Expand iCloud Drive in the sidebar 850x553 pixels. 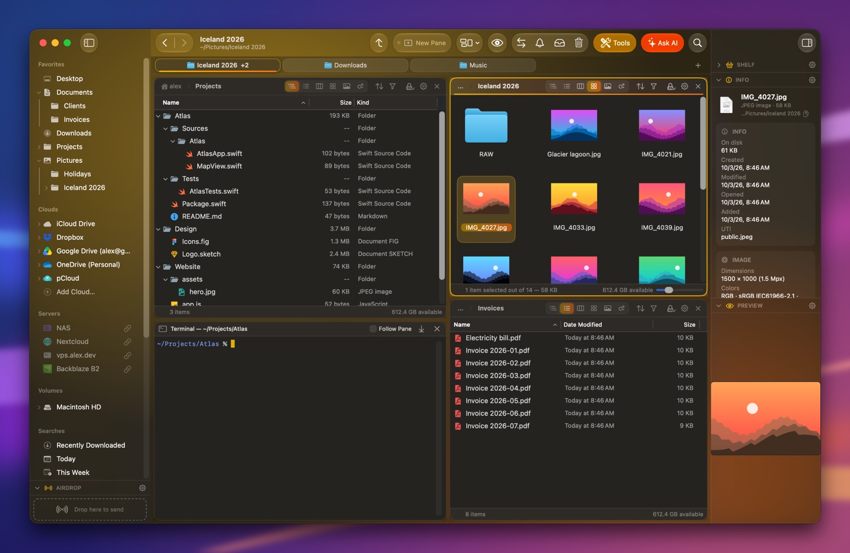39,224
